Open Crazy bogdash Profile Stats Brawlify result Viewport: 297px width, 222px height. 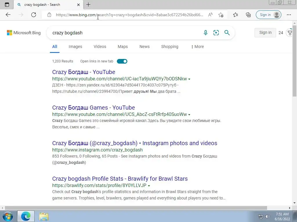coord(120,179)
